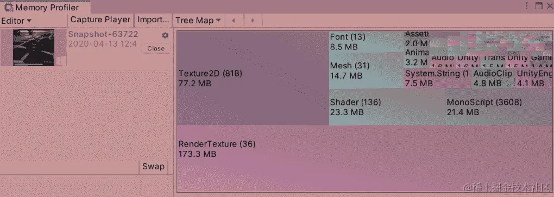Select the Snapshot-63722 preview thumbnail
This screenshot has width=554, height=197.
[34, 48]
